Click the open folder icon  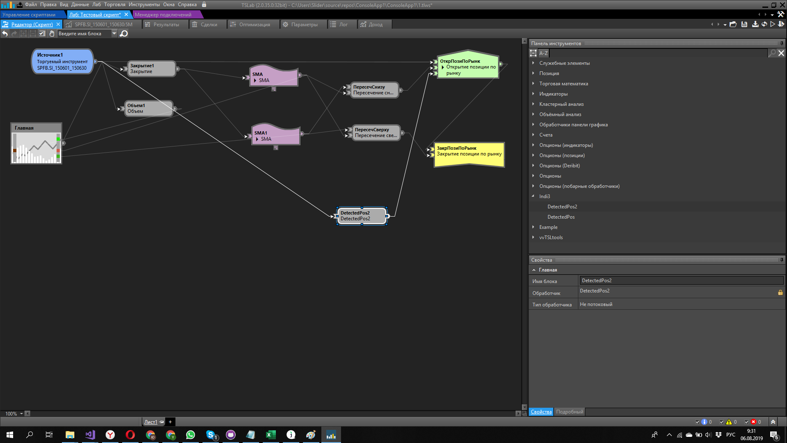click(x=733, y=25)
